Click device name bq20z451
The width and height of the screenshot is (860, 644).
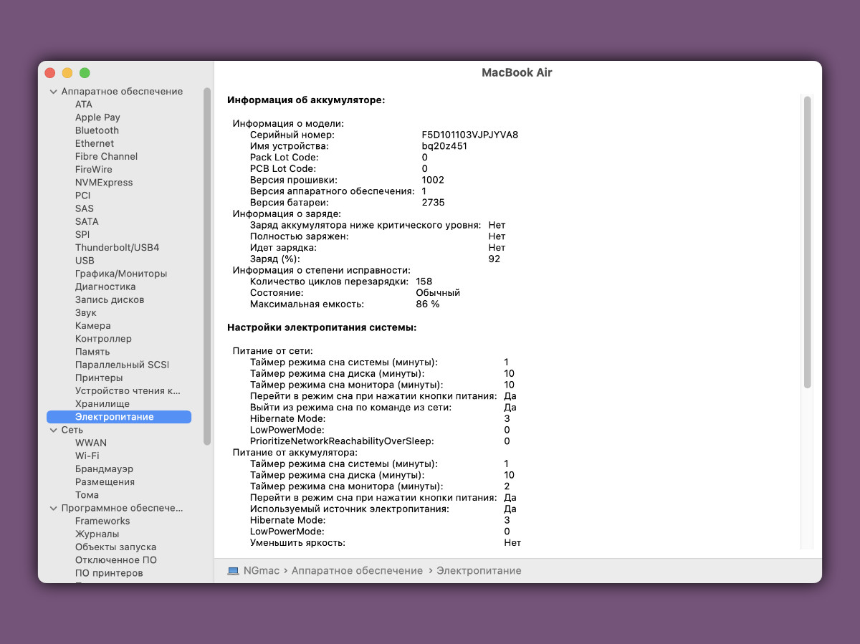click(x=444, y=146)
